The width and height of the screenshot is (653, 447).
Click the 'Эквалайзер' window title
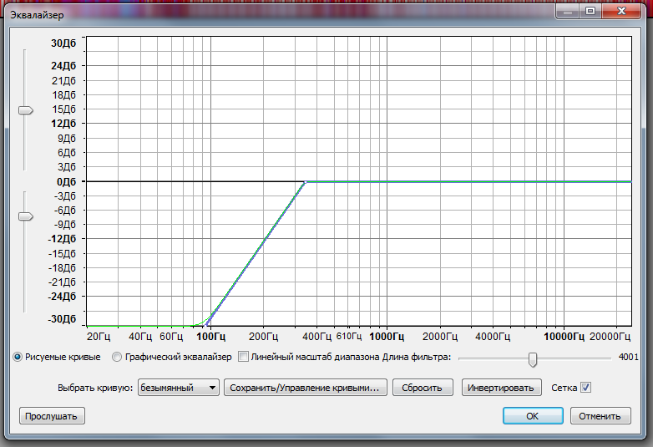[x=37, y=15]
